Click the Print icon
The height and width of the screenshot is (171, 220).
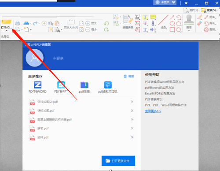[18, 23]
